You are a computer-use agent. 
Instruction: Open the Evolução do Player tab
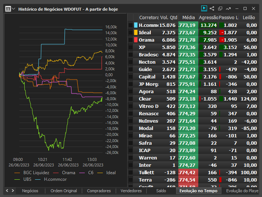pyautogui.click(x=242, y=191)
